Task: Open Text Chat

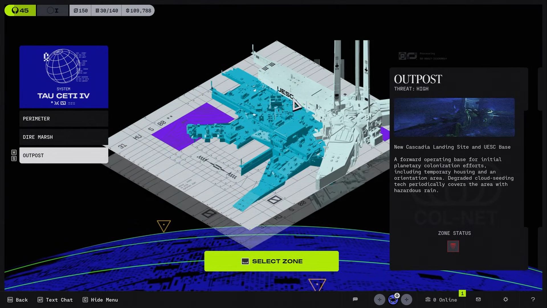Action: pyautogui.click(x=55, y=300)
